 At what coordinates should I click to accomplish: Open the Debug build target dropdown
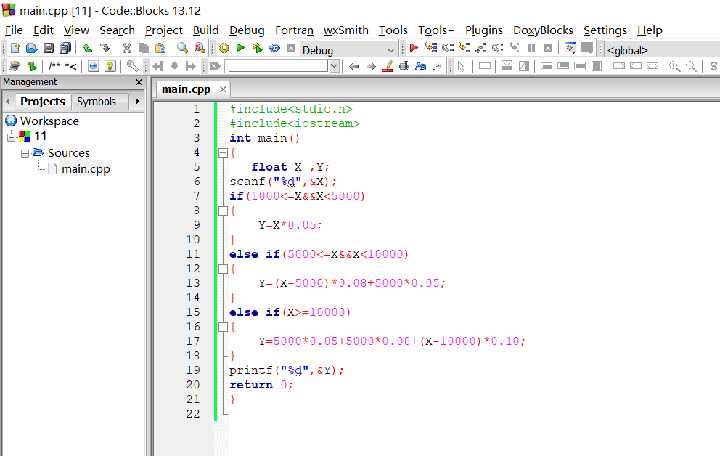(x=391, y=50)
